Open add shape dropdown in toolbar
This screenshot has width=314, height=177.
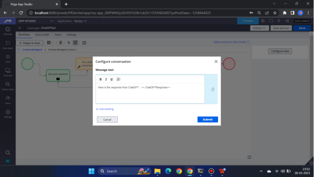point(50,42)
